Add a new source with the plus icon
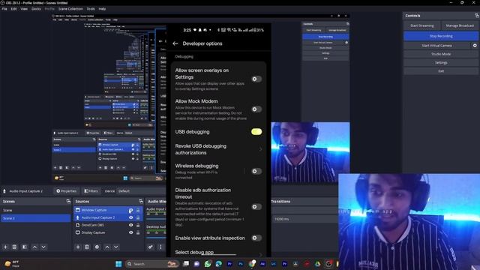Image resolution: width=480 pixels, height=270 pixels. [x=78, y=247]
